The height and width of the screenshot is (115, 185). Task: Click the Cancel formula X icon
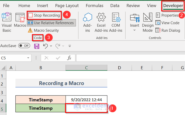pyautogui.click(x=47, y=58)
